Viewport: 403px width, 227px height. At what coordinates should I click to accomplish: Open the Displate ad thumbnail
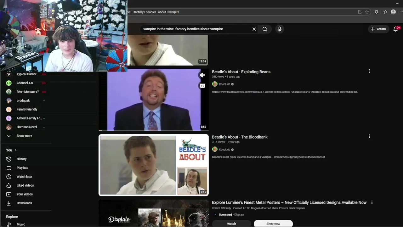[154, 213]
